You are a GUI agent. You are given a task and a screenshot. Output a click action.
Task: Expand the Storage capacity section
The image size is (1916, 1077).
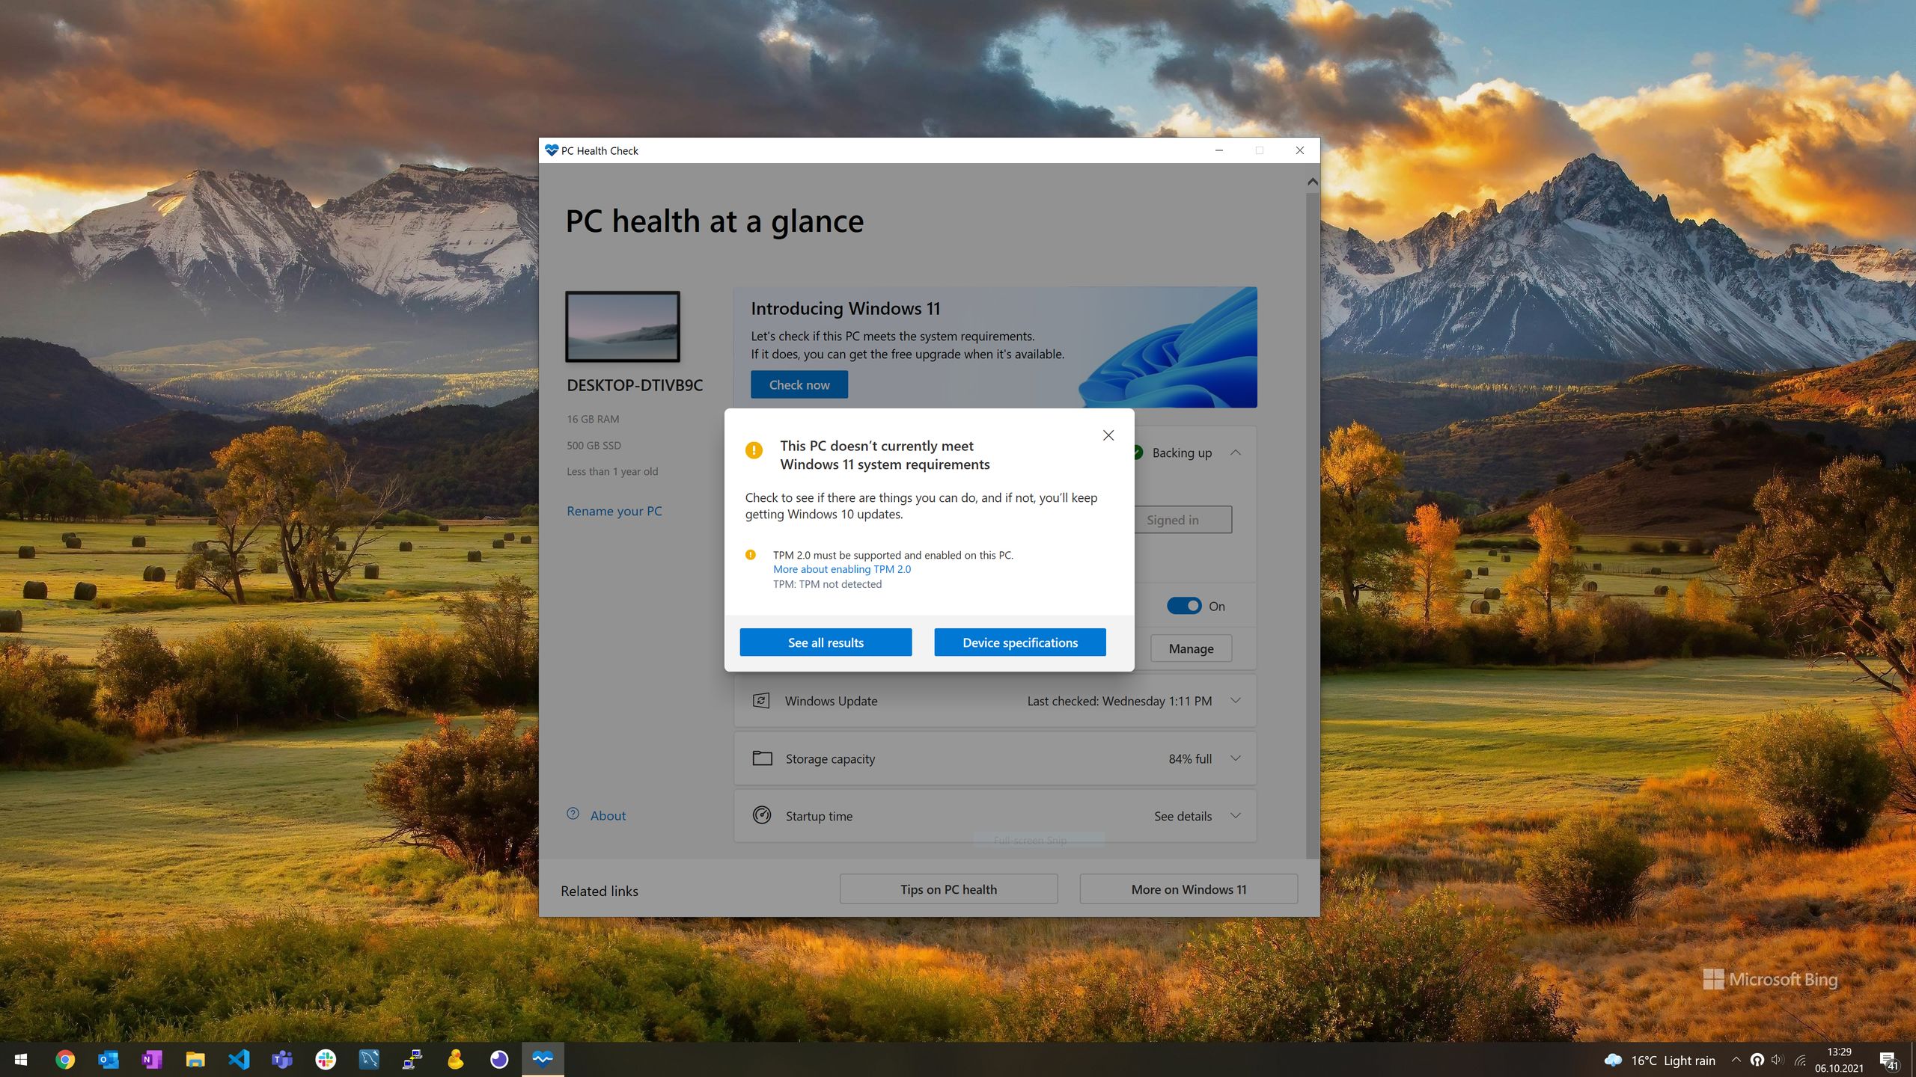[x=1236, y=758]
